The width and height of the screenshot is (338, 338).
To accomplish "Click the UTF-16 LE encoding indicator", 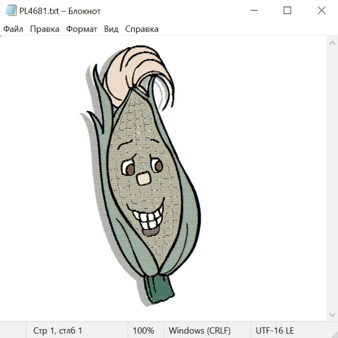I will 275,331.
